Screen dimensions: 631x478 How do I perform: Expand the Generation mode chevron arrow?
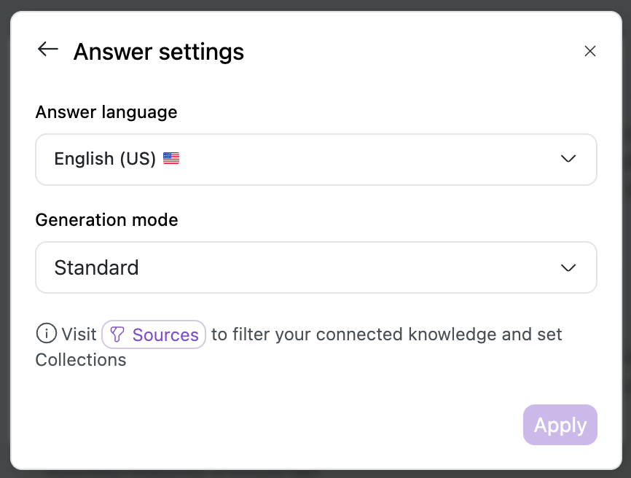pyautogui.click(x=568, y=267)
